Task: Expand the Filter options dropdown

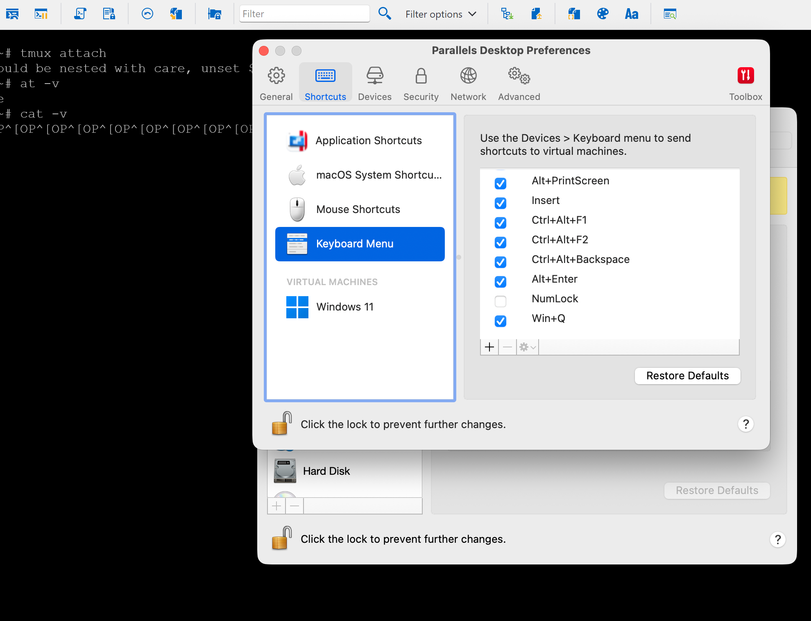Action: tap(441, 14)
